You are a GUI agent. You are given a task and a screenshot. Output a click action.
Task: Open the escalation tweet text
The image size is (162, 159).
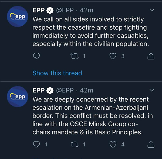93,116
